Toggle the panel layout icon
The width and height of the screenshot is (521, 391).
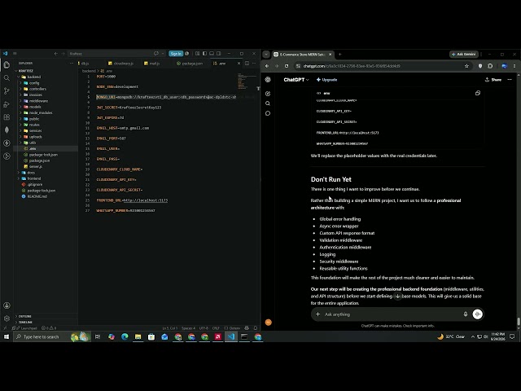click(x=212, y=53)
